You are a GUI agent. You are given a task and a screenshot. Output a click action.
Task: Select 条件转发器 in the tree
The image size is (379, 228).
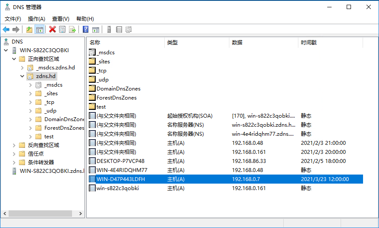pyautogui.click(x=41, y=162)
